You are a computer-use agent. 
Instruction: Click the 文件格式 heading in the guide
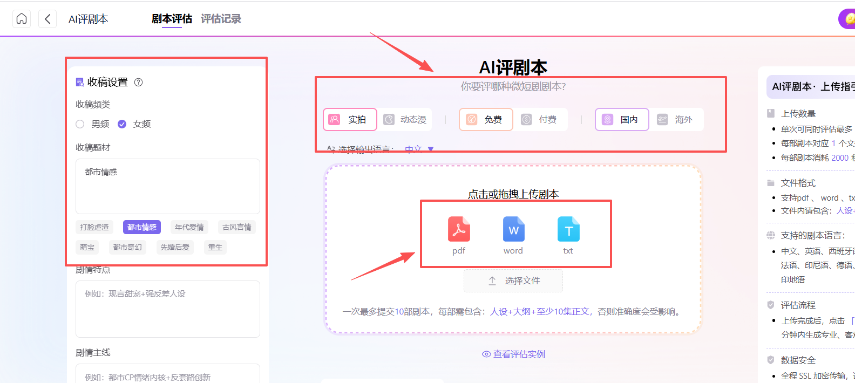(x=798, y=183)
